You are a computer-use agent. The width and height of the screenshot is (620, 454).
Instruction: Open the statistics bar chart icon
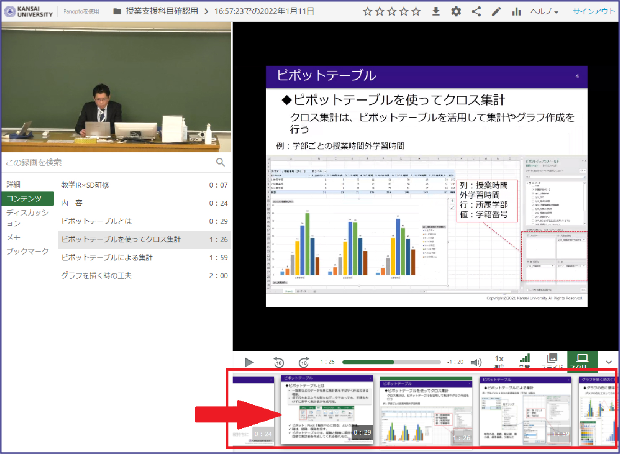(517, 11)
